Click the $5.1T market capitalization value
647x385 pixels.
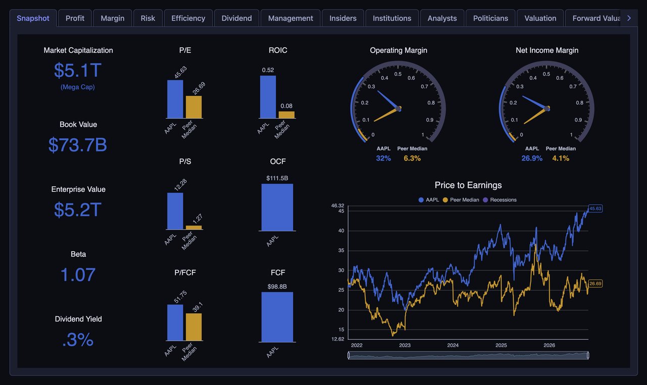pyautogui.click(x=78, y=71)
